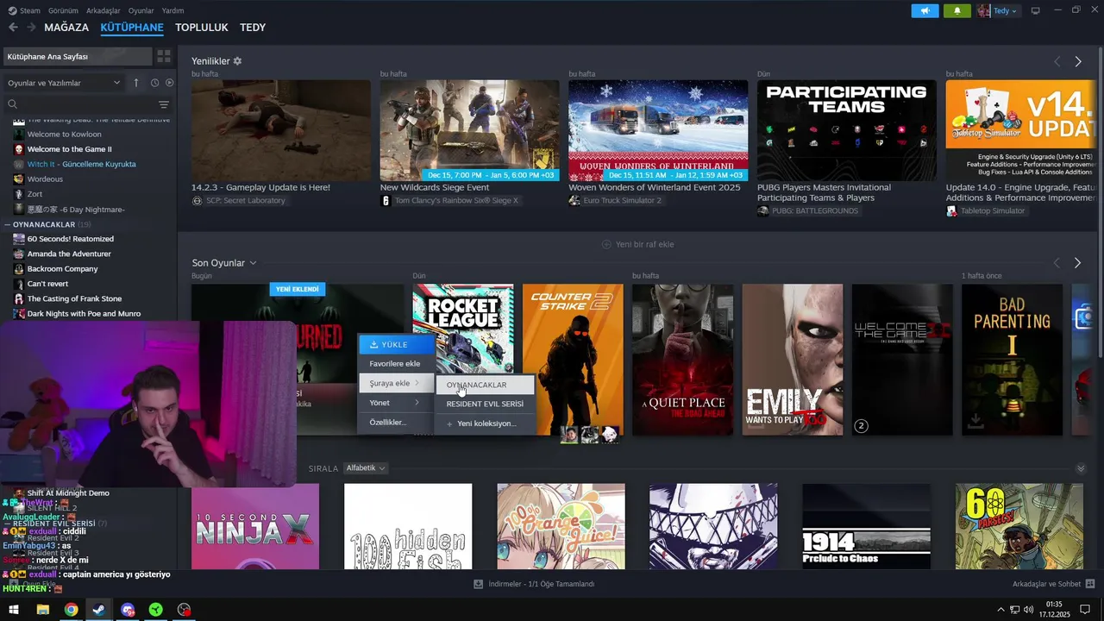The width and height of the screenshot is (1104, 621).
Task: Open the TEDY profile tab
Action: [253, 28]
